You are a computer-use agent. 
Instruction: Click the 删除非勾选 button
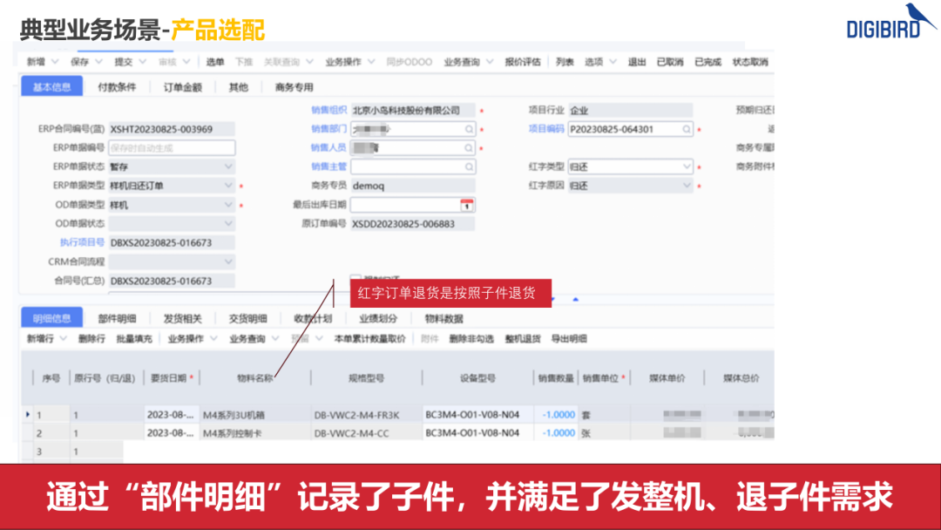(471, 338)
